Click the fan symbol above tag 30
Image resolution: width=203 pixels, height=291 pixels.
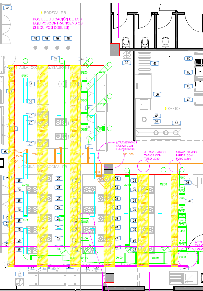[x=127, y=55]
